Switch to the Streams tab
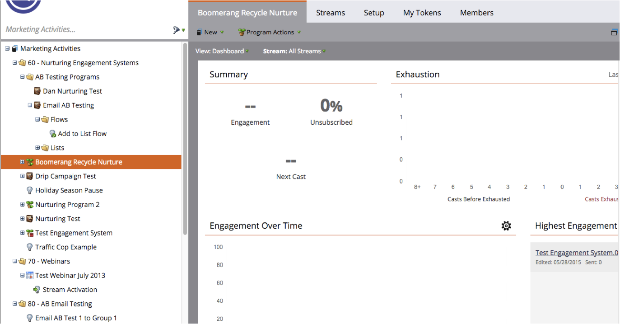 point(331,13)
